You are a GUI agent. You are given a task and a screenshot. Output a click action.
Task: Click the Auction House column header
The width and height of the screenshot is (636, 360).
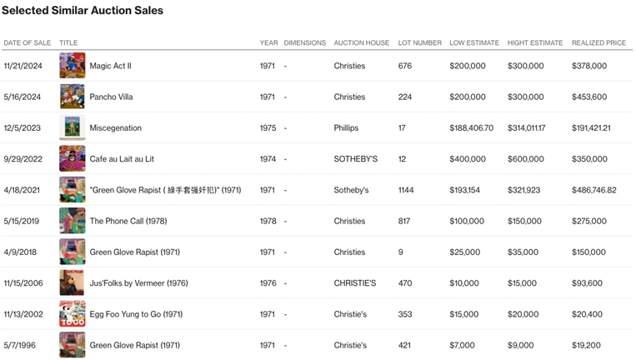pyautogui.click(x=361, y=43)
